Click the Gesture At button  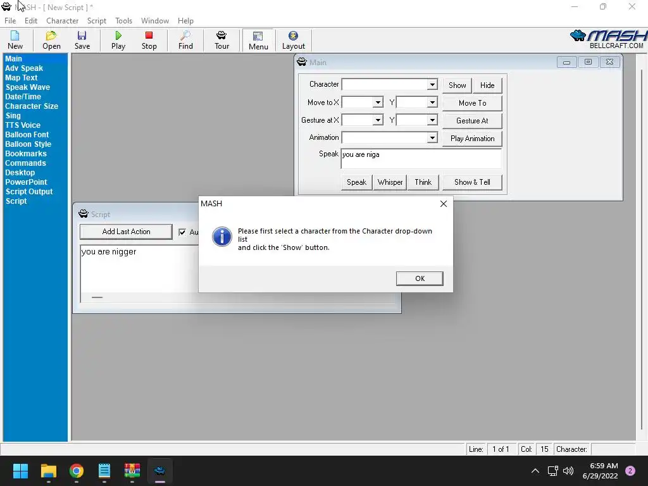pos(472,121)
